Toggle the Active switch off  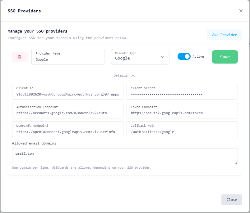point(184,56)
